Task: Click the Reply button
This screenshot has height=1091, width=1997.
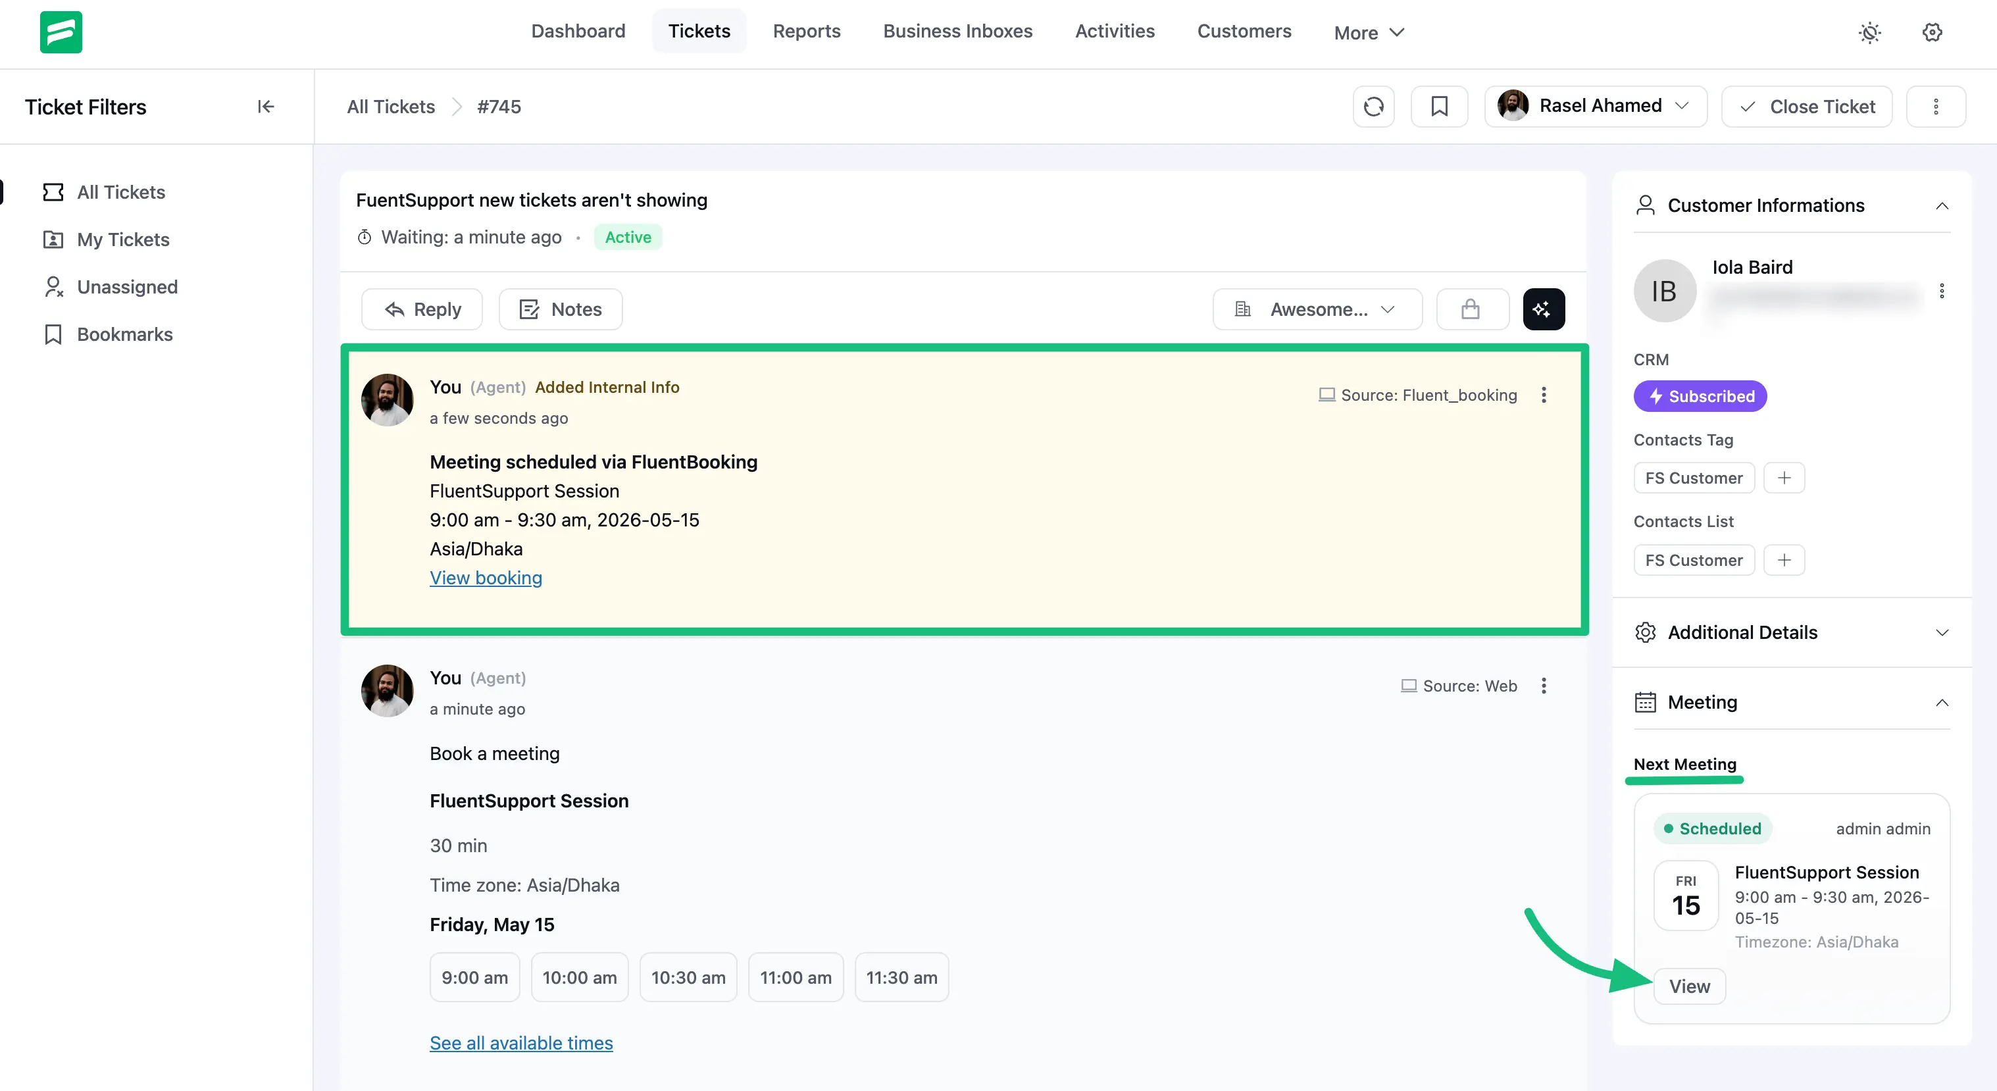Action: click(x=422, y=309)
